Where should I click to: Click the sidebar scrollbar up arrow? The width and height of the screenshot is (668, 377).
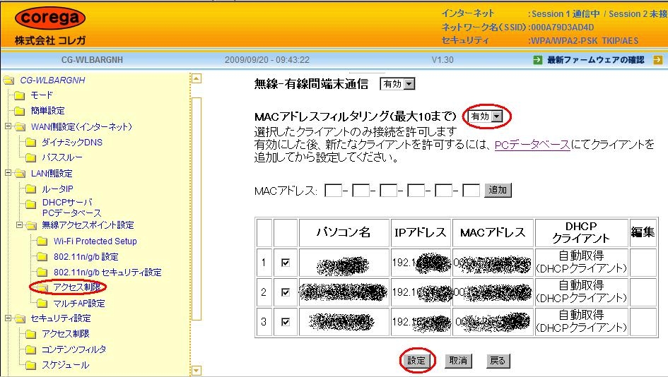pyautogui.click(x=197, y=78)
